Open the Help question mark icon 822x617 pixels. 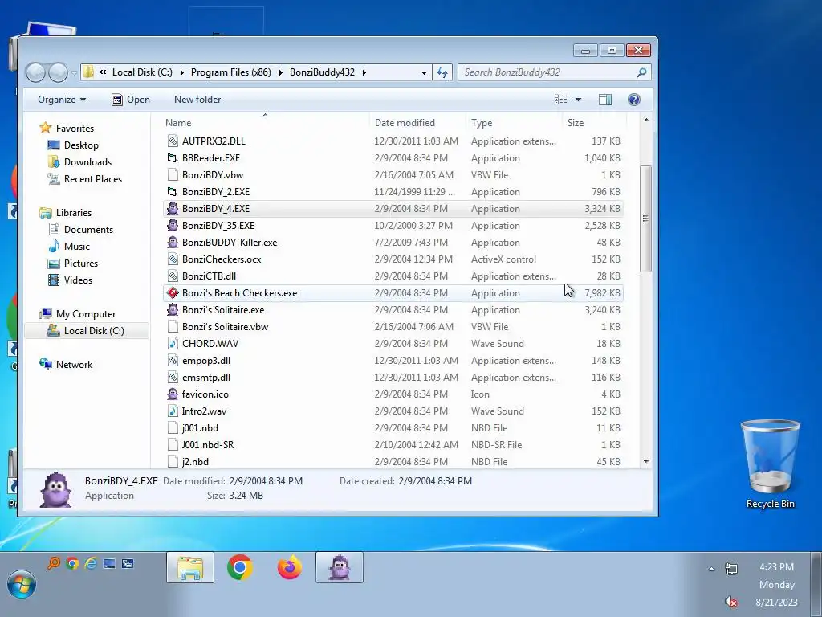coord(634,100)
